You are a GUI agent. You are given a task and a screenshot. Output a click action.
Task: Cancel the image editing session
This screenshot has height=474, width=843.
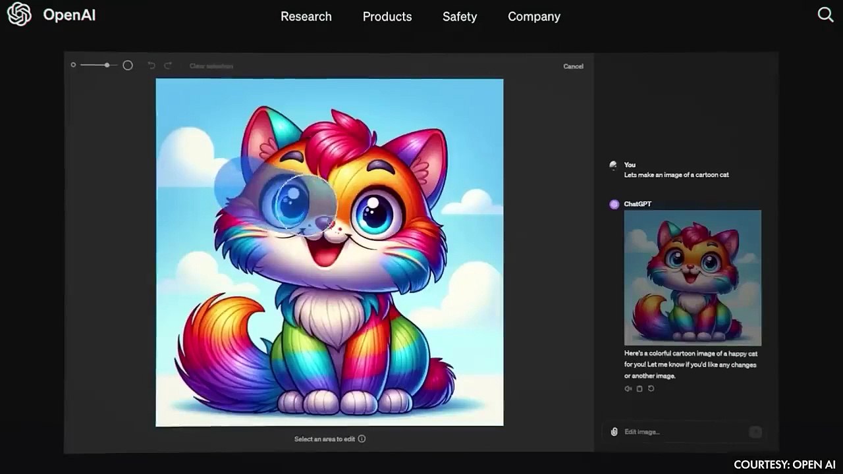coord(573,66)
